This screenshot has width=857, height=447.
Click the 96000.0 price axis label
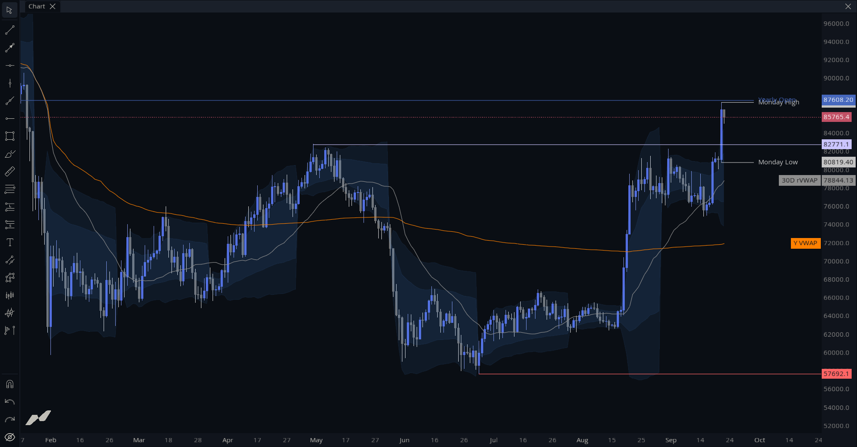pyautogui.click(x=836, y=24)
